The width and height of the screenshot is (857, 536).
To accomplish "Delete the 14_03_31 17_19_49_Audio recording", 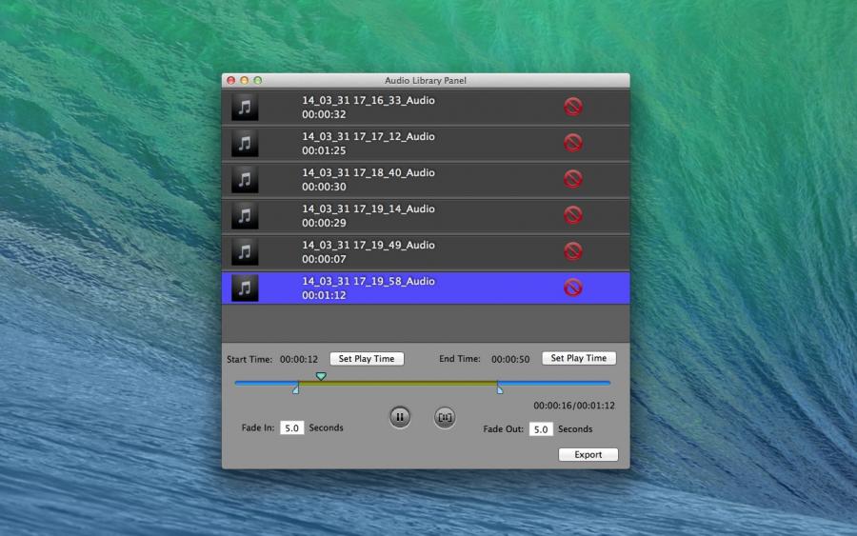I will coord(573,251).
